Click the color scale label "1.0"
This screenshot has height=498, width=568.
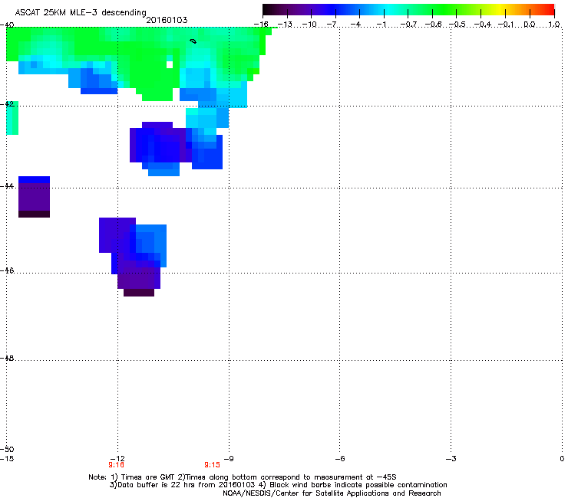click(554, 25)
